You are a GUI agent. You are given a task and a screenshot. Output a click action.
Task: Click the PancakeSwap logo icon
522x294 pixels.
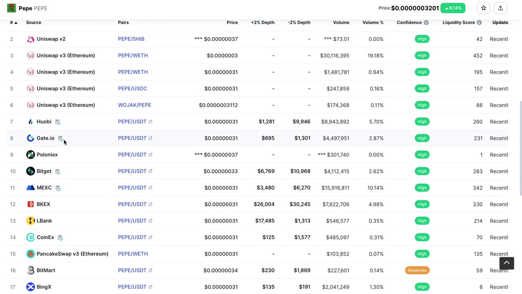click(x=31, y=254)
